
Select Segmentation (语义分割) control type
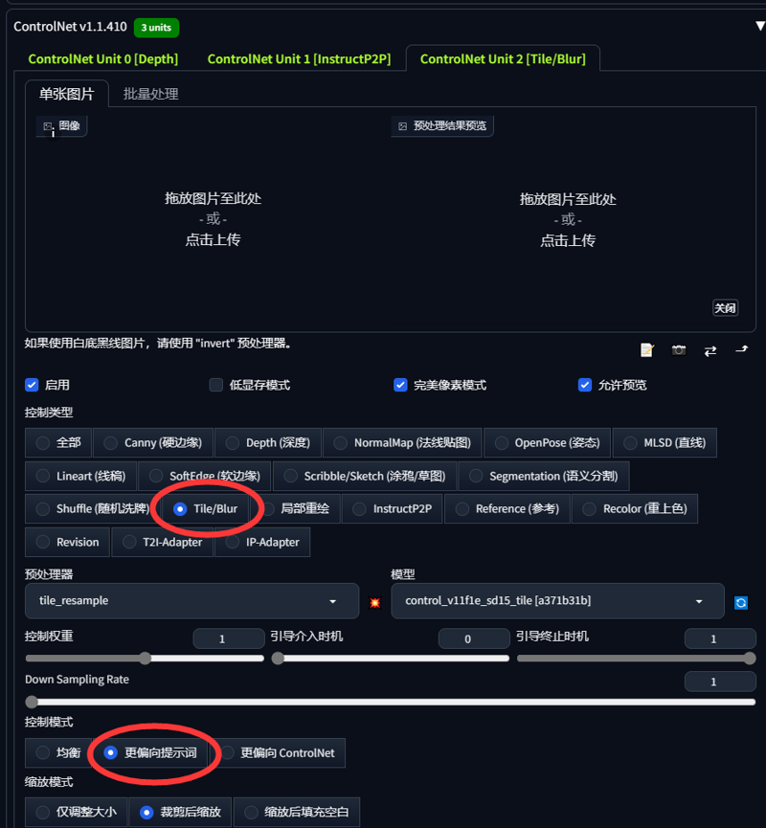click(x=544, y=476)
